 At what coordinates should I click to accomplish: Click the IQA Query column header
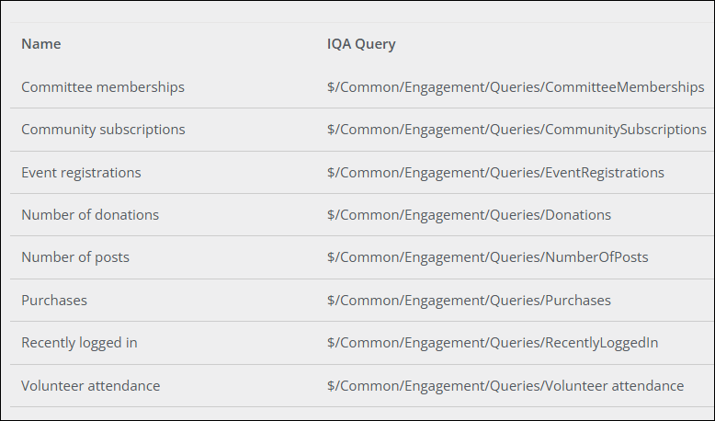pos(361,44)
